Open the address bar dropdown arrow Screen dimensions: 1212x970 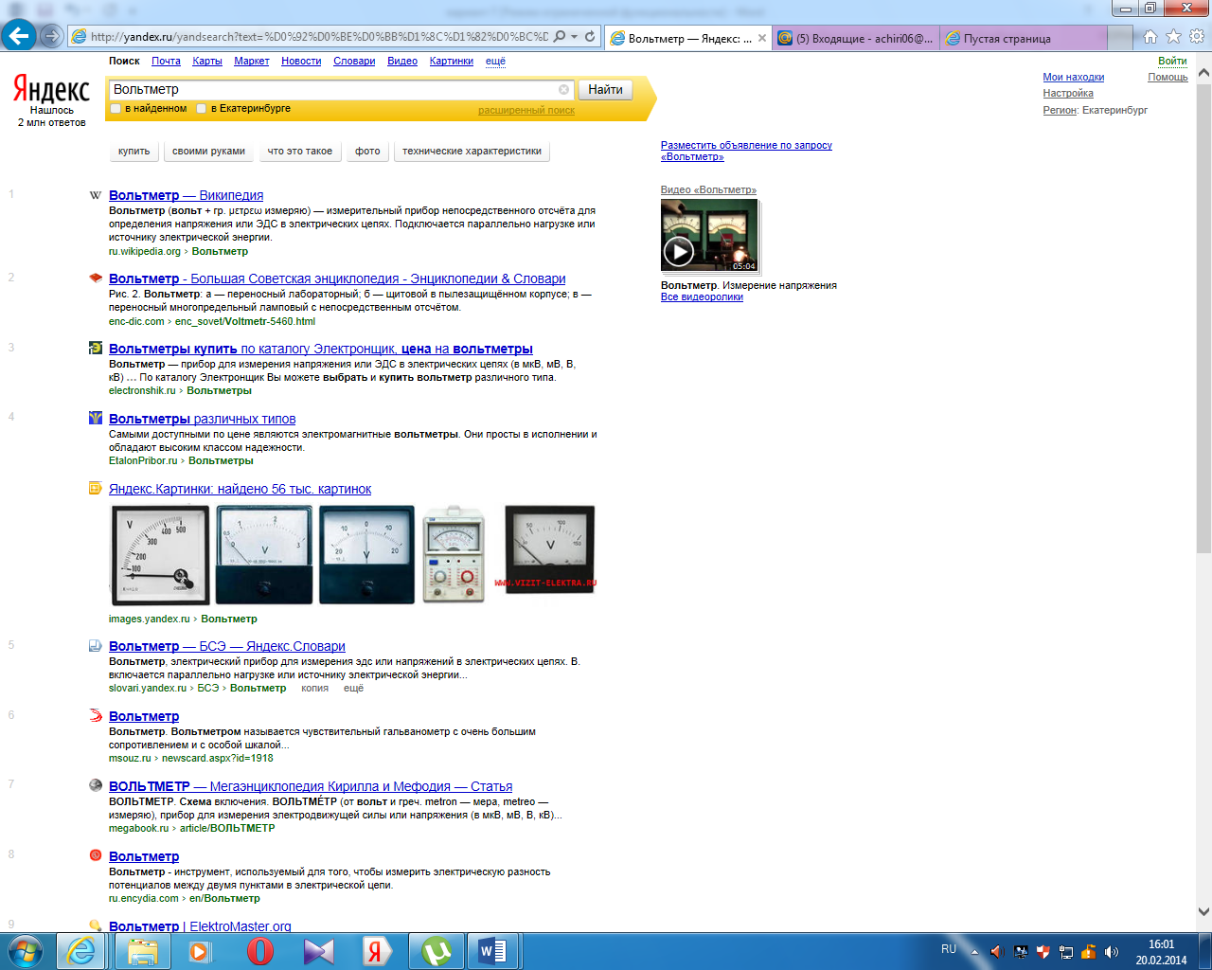click(x=574, y=37)
